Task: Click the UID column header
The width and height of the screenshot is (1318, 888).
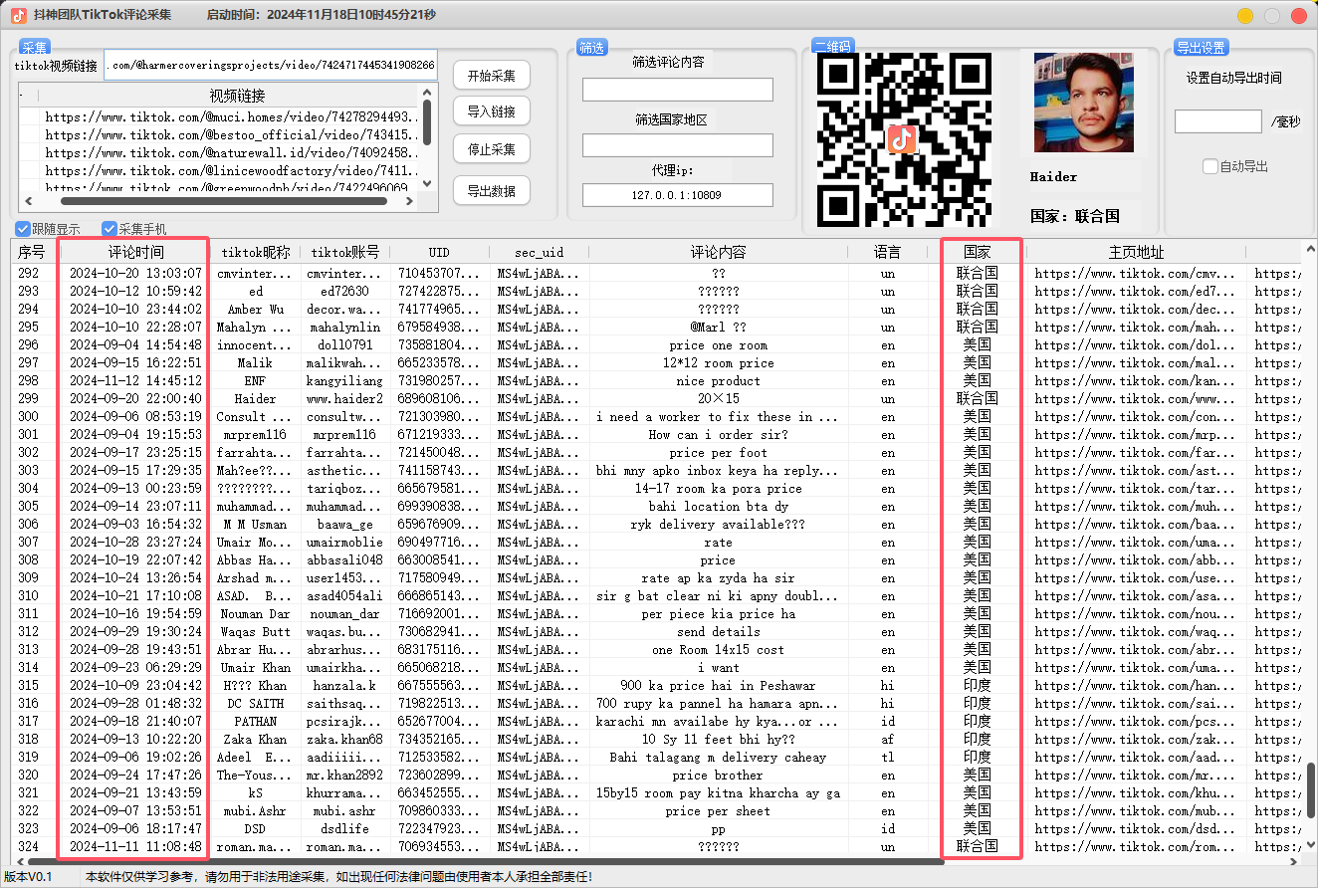Action: pos(439,252)
